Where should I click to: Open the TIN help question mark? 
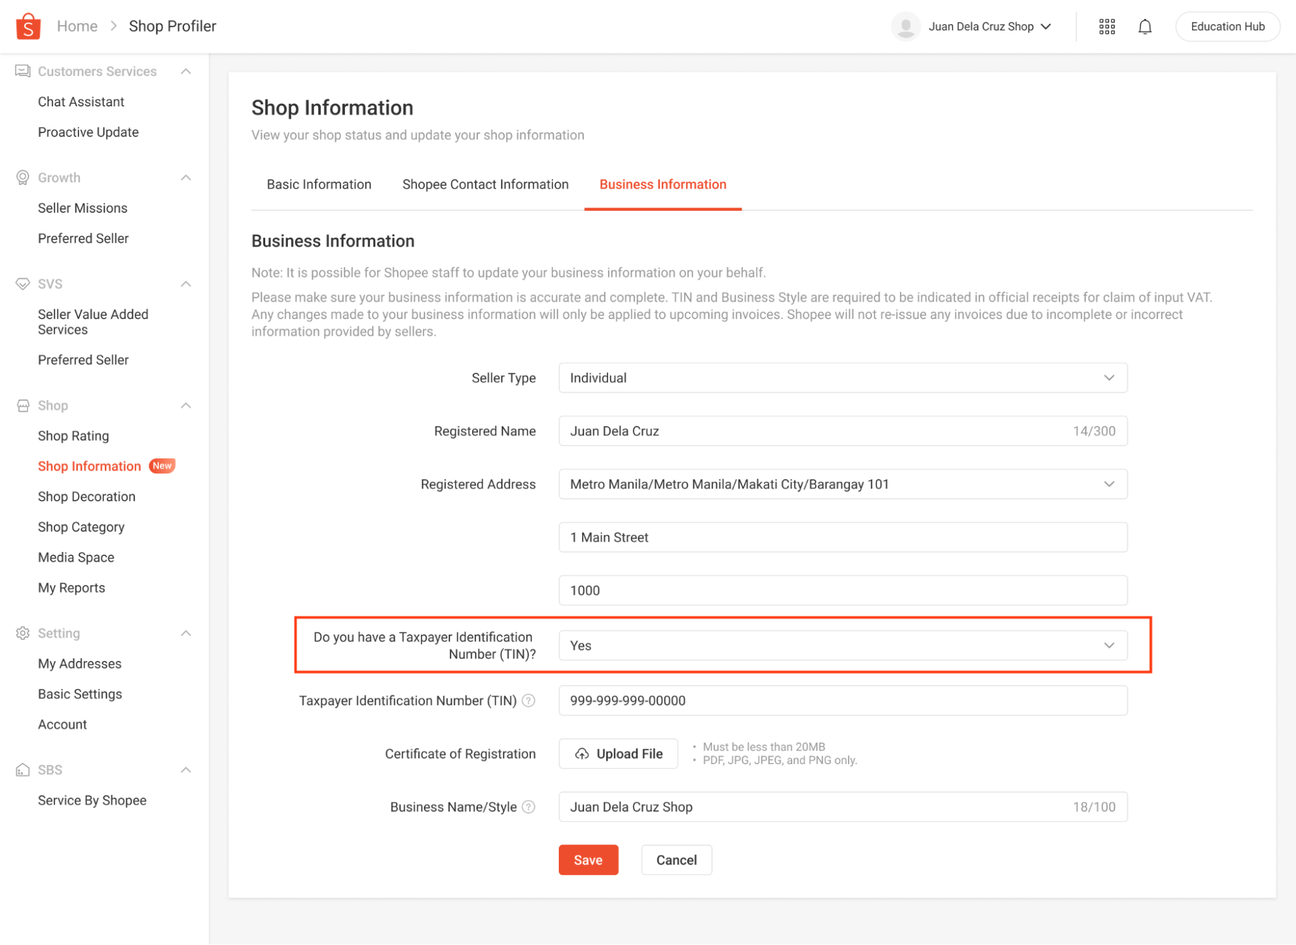(529, 700)
